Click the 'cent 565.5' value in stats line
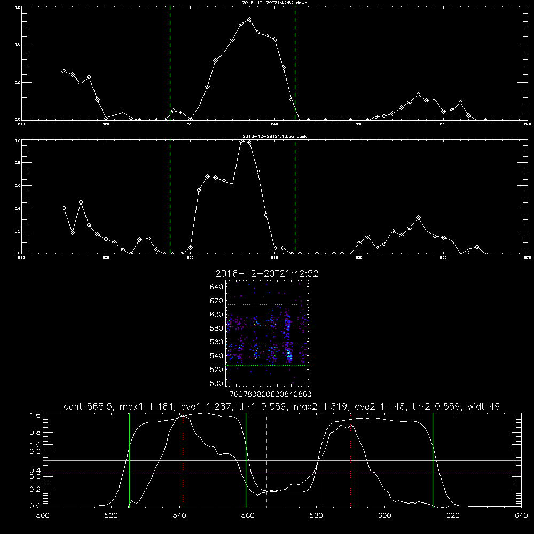The width and height of the screenshot is (534, 534). (88, 406)
